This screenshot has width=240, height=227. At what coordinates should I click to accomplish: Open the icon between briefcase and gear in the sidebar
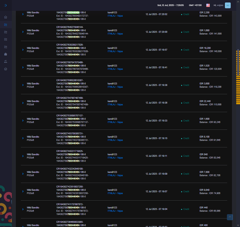6,62
